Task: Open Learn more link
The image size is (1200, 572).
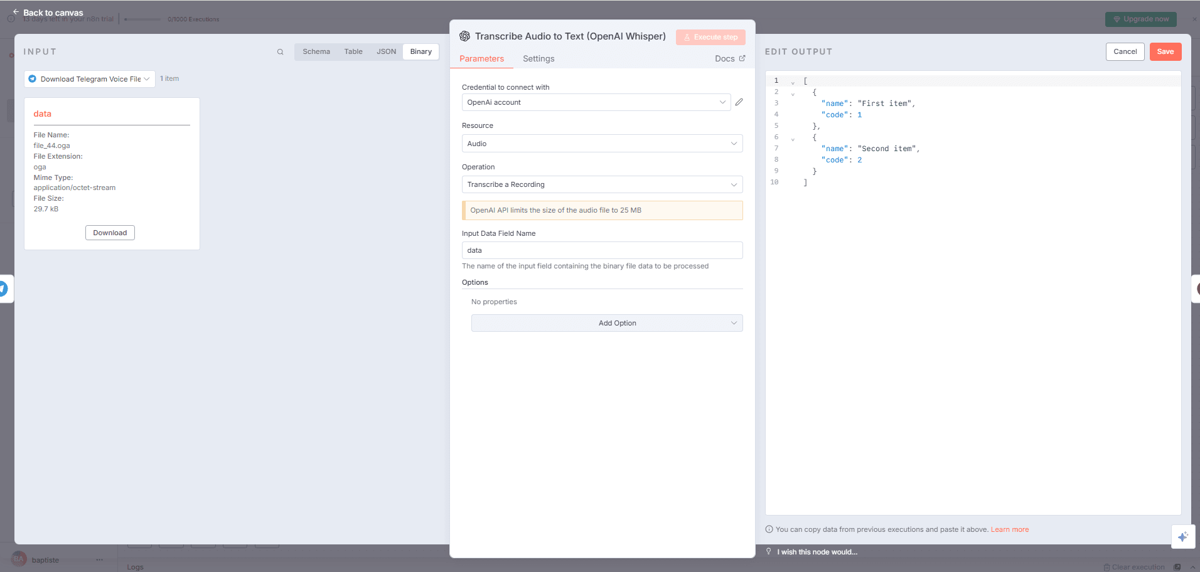Action: 1010,529
